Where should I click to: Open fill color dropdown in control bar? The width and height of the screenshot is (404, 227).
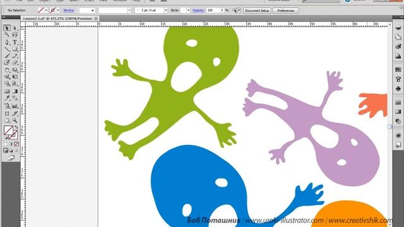point(46,10)
